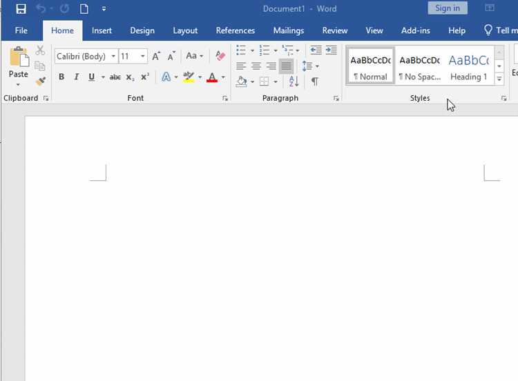Expand the Styles gallery More arrow

click(x=499, y=79)
